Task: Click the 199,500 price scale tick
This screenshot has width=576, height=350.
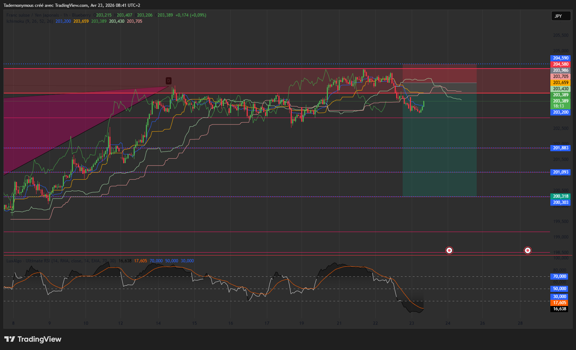Action: [x=560, y=221]
